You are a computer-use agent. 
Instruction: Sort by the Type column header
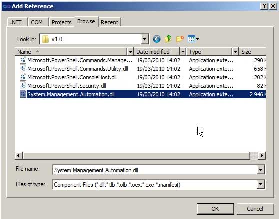click(209, 52)
